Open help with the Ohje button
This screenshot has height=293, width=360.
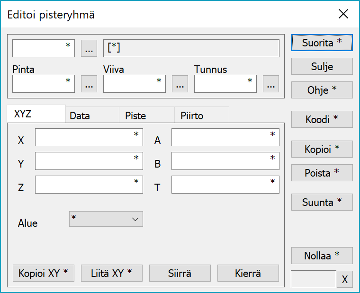pyautogui.click(x=322, y=90)
